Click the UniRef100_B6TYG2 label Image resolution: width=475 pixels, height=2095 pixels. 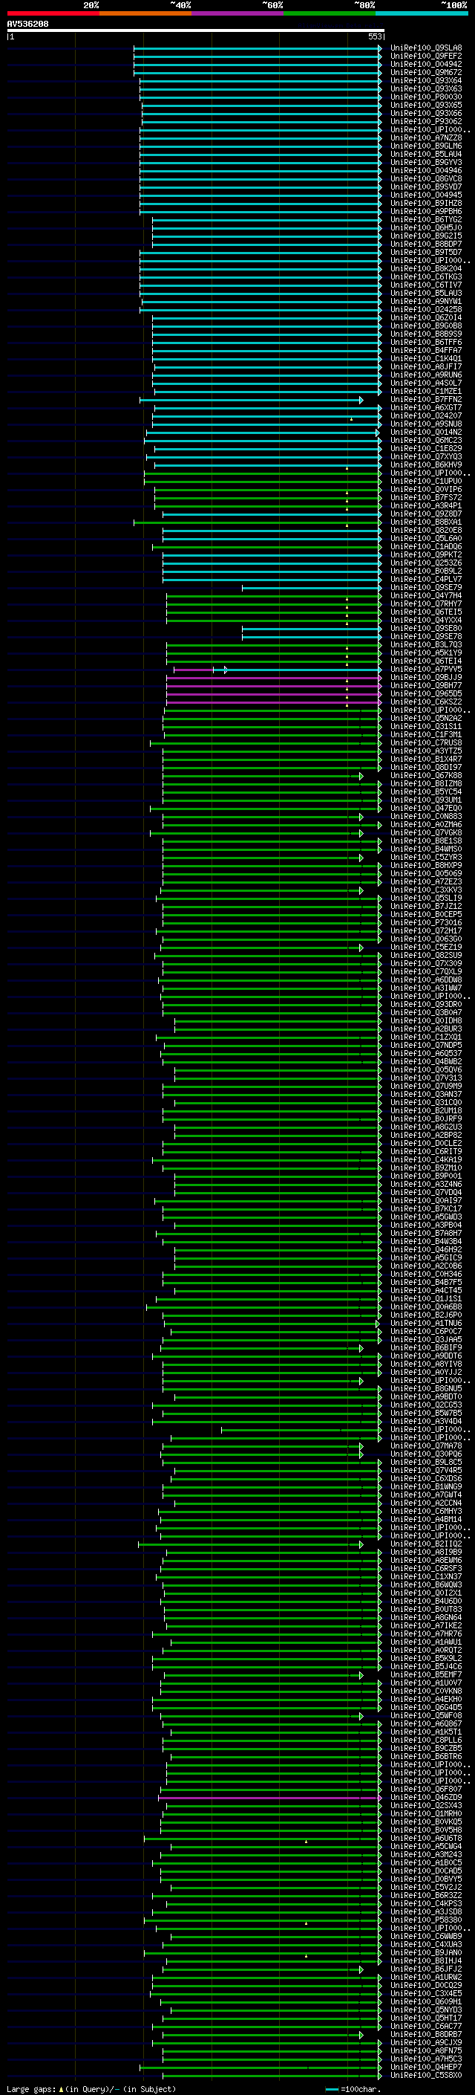coord(426,219)
